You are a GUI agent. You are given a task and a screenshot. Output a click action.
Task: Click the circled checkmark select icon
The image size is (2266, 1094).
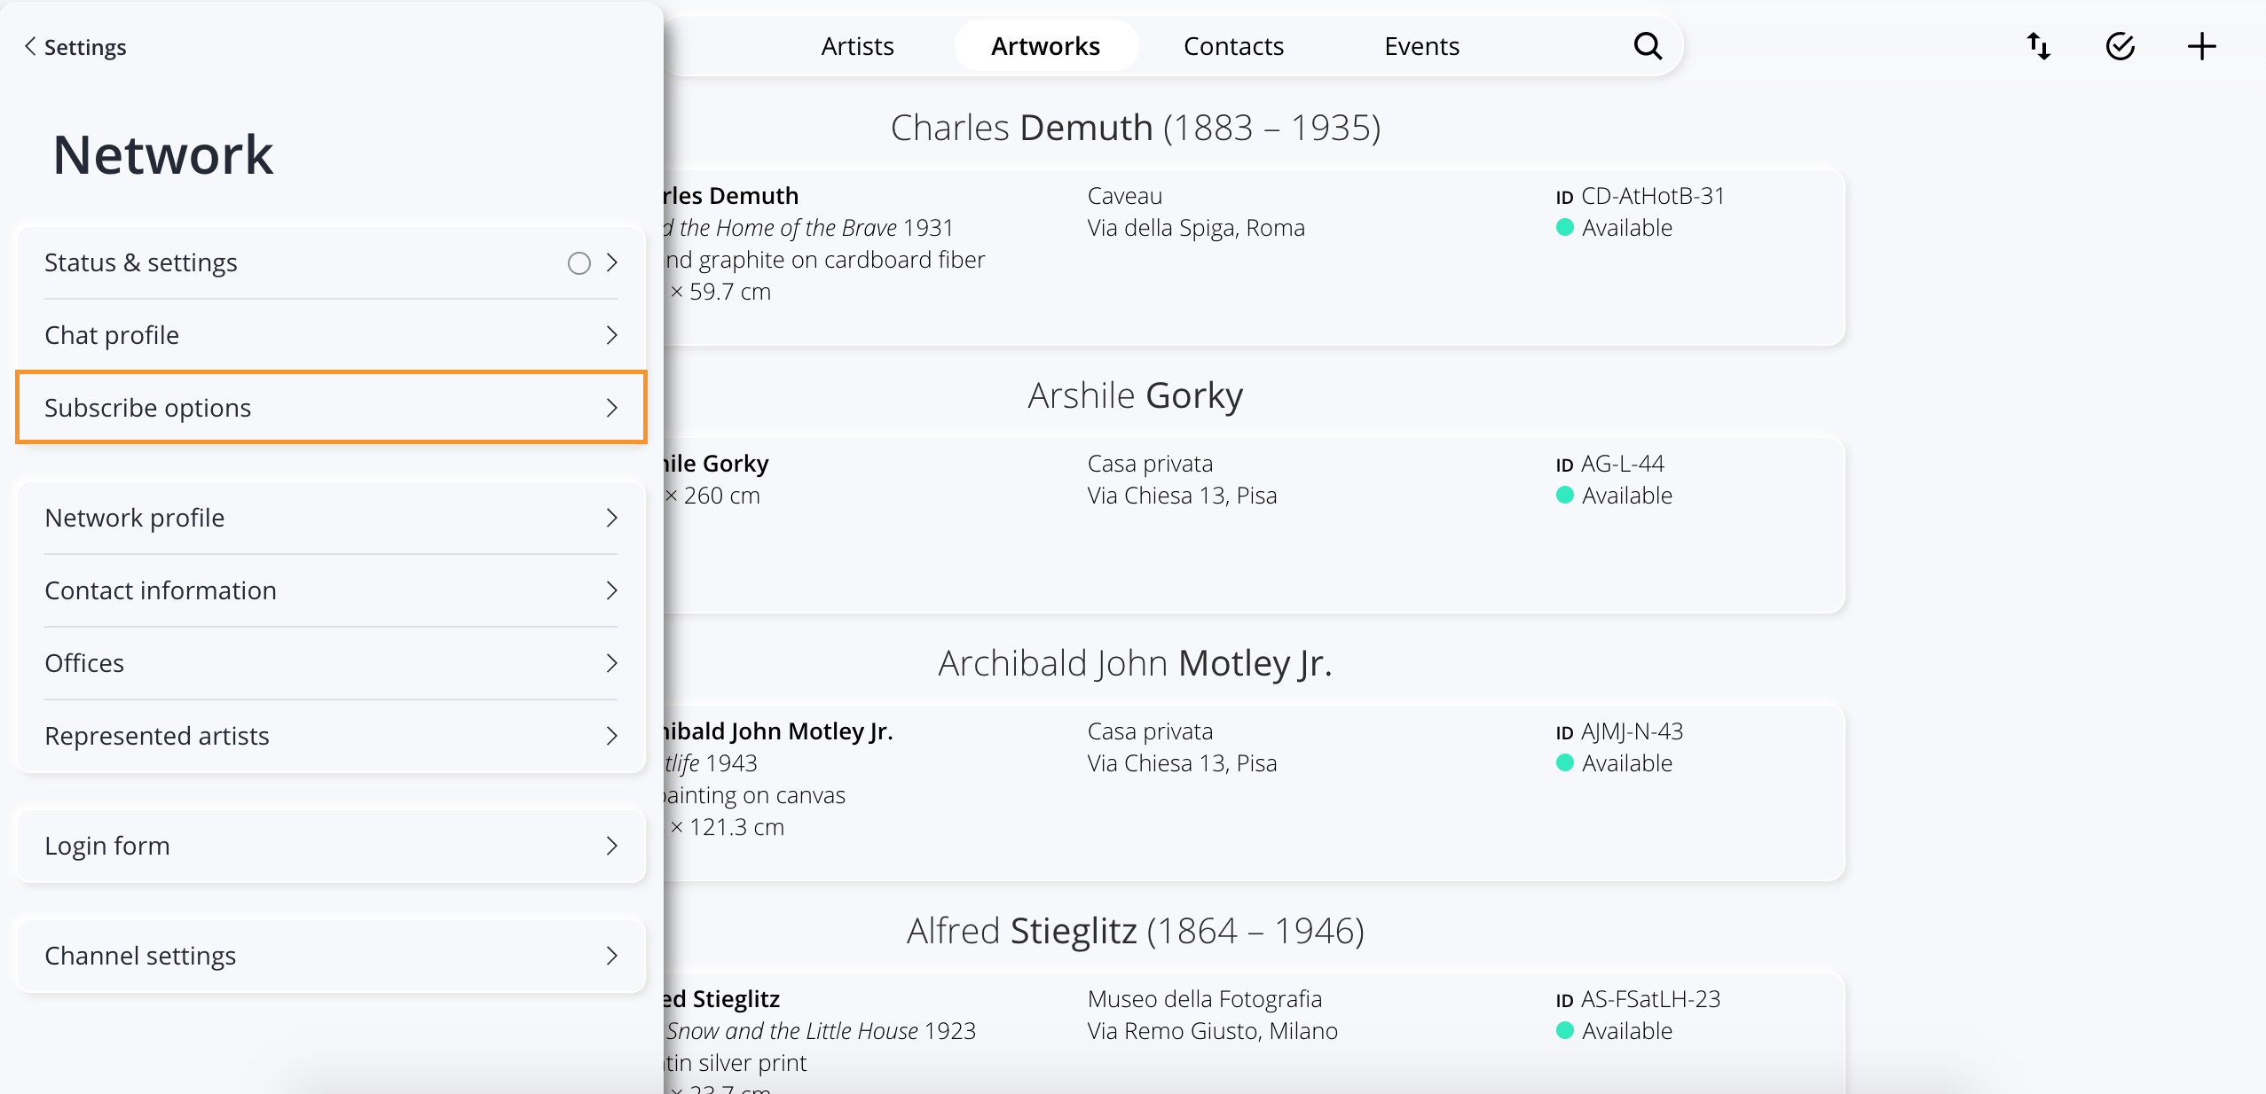point(2120,46)
